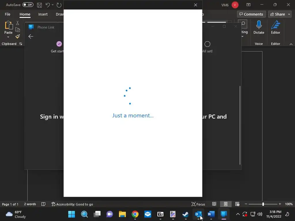Open the Editor pen icon

[x=276, y=25]
